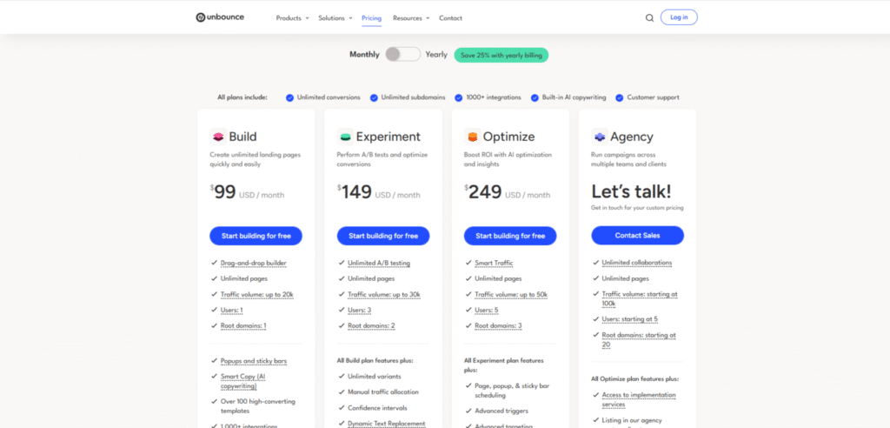This screenshot has width=890, height=428.
Task: Click Save 25% with yearly billing badge
Action: pos(501,55)
